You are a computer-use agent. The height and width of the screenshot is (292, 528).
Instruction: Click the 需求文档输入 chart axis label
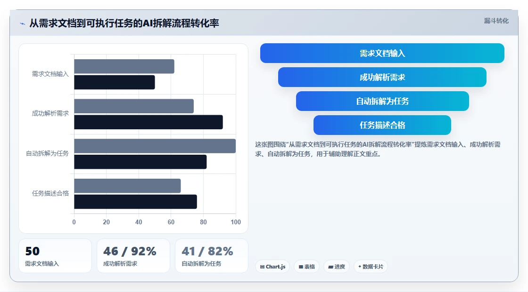(x=50, y=74)
